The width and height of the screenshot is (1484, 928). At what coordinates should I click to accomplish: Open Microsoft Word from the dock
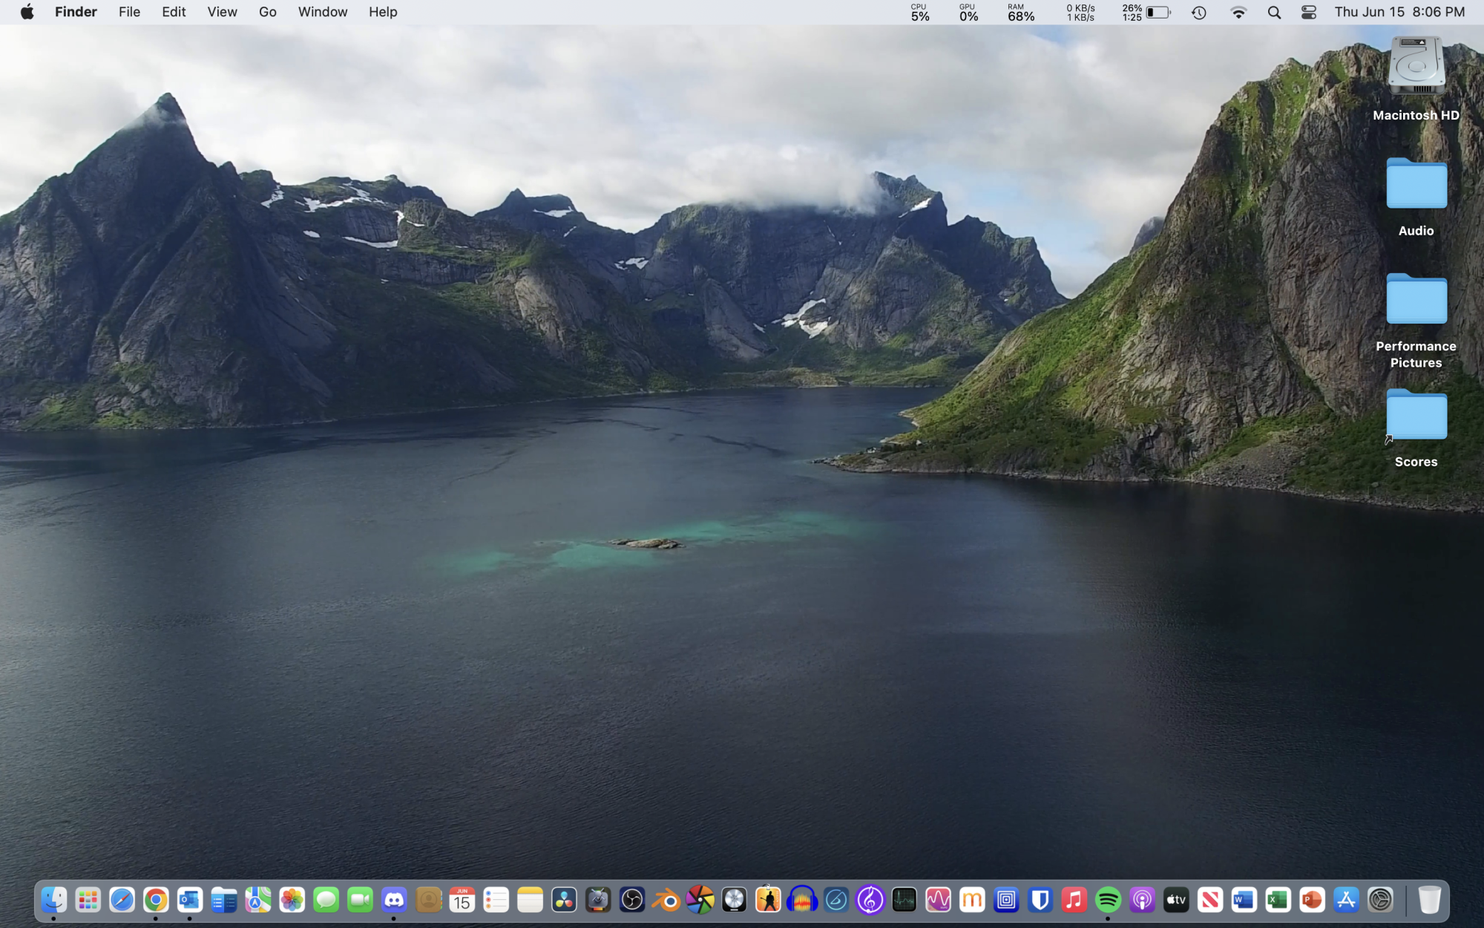pos(1244,900)
